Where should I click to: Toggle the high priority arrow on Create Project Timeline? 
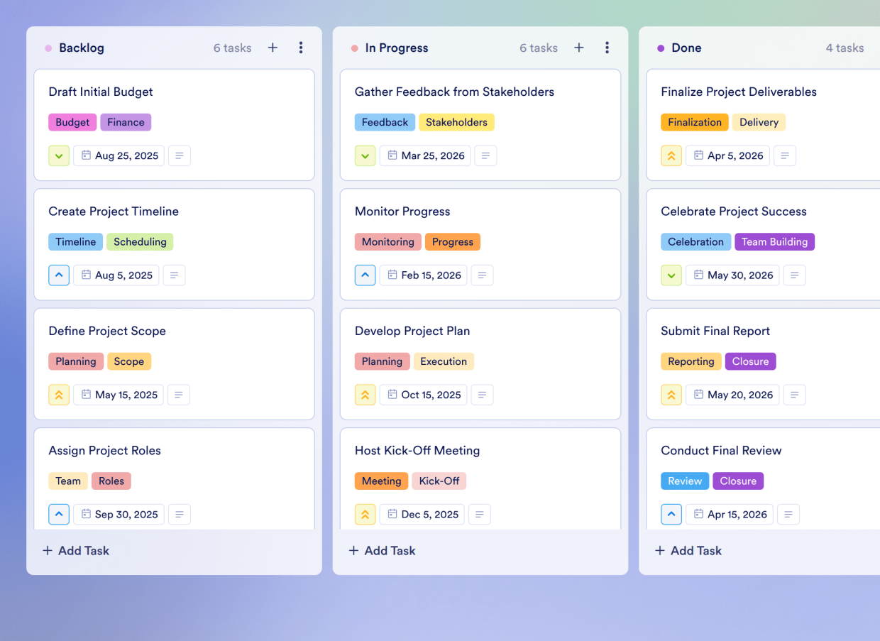59,275
